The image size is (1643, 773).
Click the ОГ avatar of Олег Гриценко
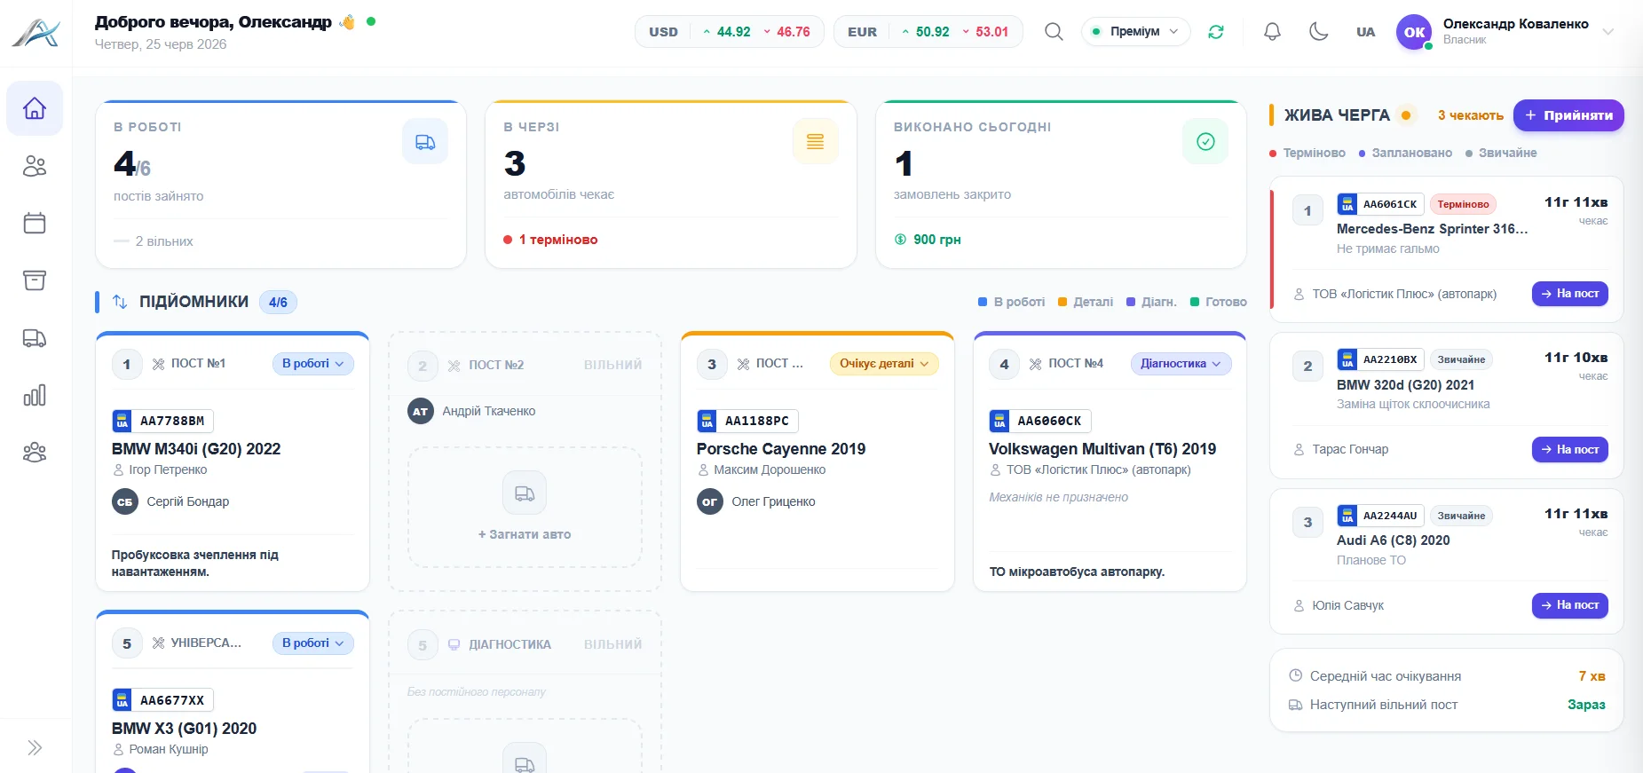click(710, 502)
